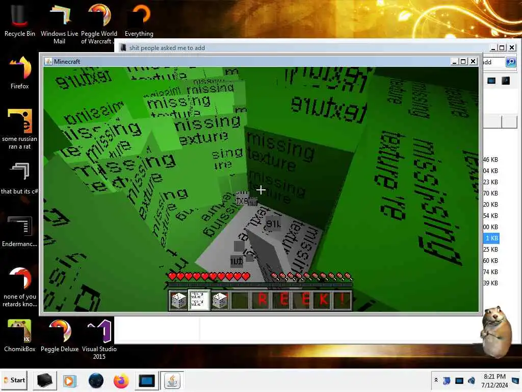522x392 pixels.
Task: Click the Minecraft window Java icon
Action: (x=48, y=61)
